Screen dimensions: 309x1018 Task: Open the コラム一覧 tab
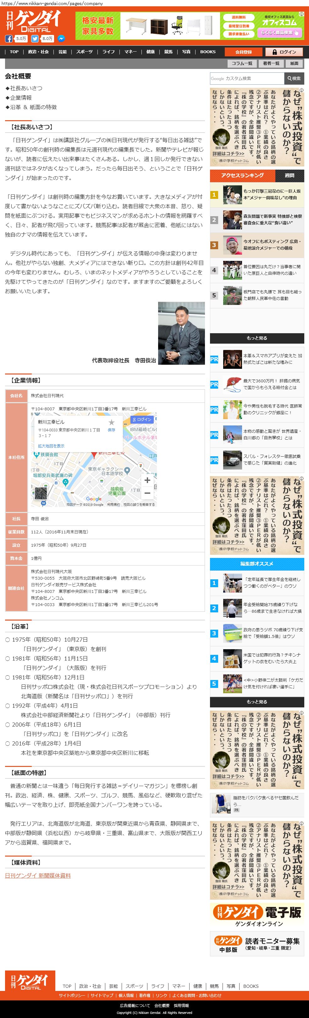[x=242, y=63]
